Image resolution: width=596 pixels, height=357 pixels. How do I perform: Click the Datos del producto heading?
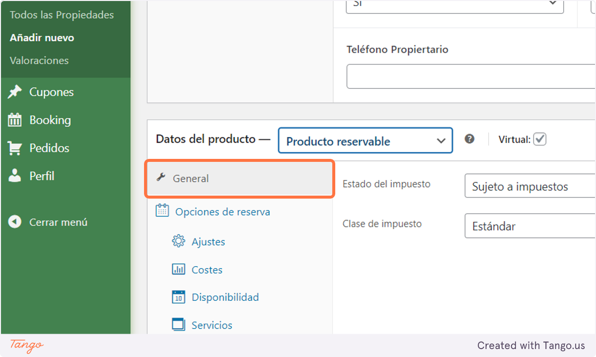click(x=206, y=139)
